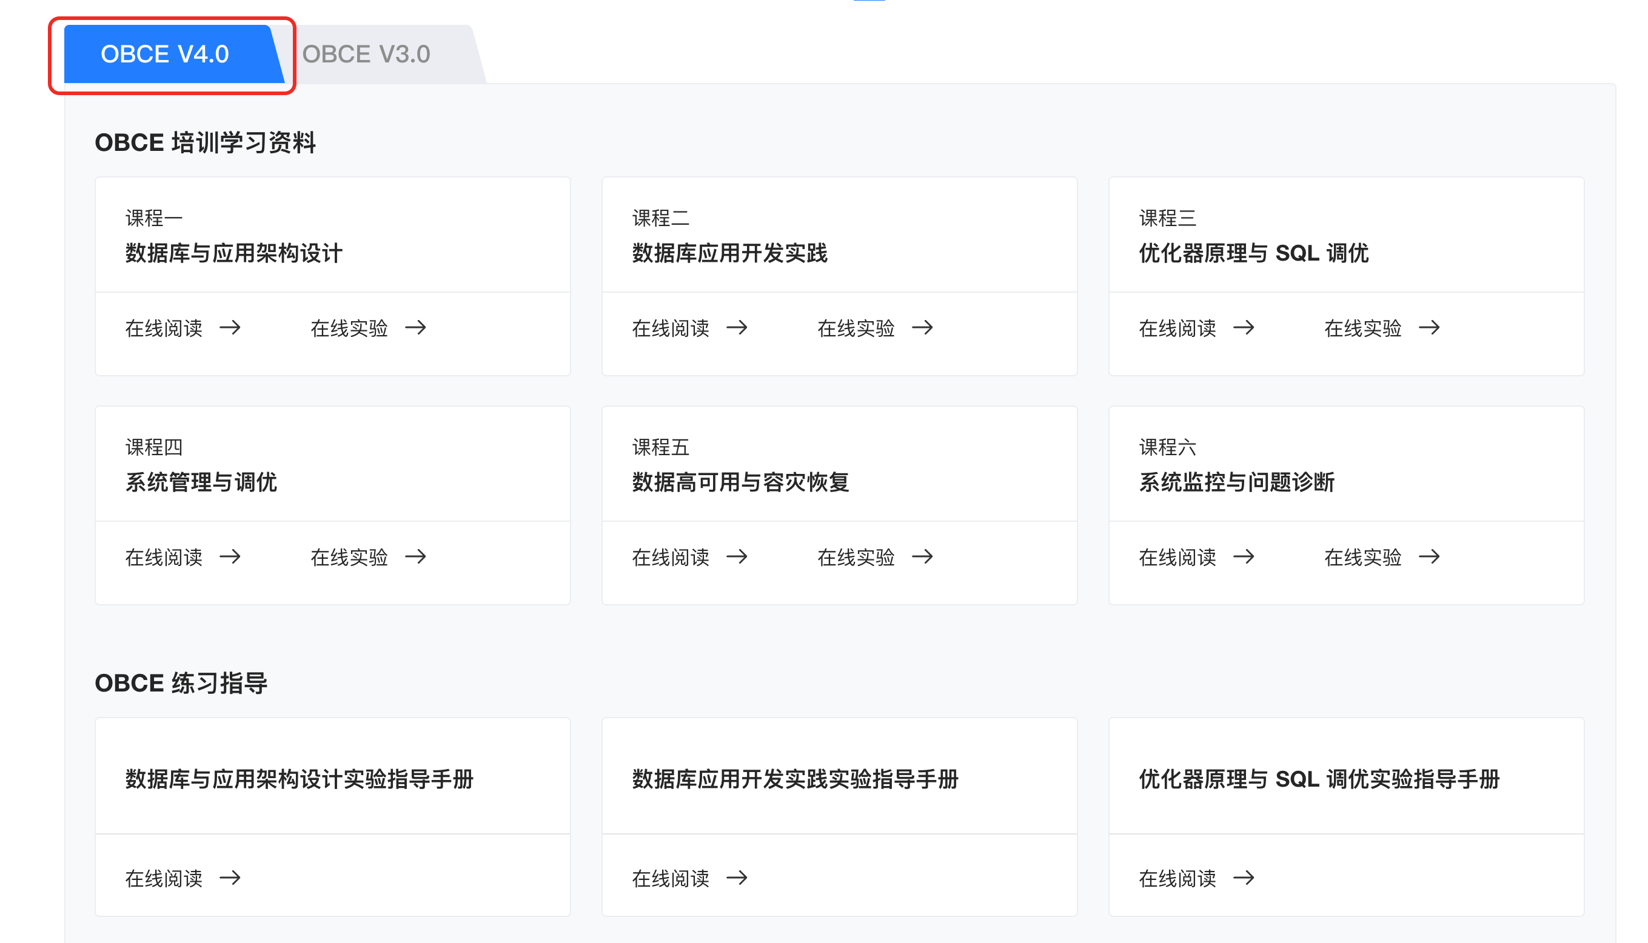Click arrow beside 在线阅读 in 课程四 card
Screen dimensions: 1648x943
pos(230,556)
